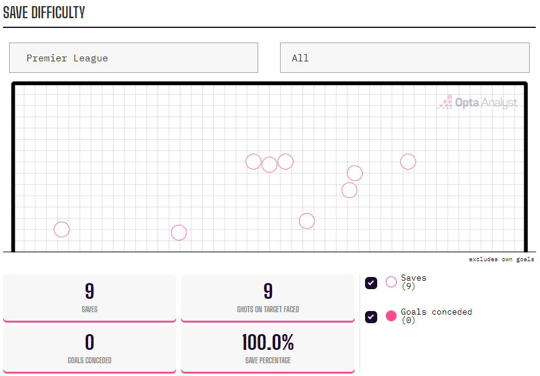This screenshot has width=540, height=376.
Task: Click the hollow Saves legend circle
Action: pyautogui.click(x=391, y=282)
